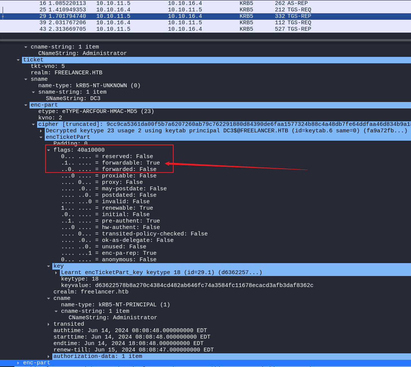
Task: Expand the Learnt encTicketPart_key entry
Action: (x=56, y=273)
